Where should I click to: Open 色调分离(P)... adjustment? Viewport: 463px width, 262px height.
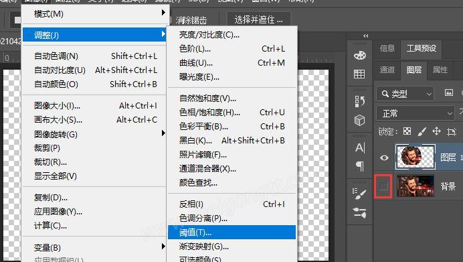231,218
